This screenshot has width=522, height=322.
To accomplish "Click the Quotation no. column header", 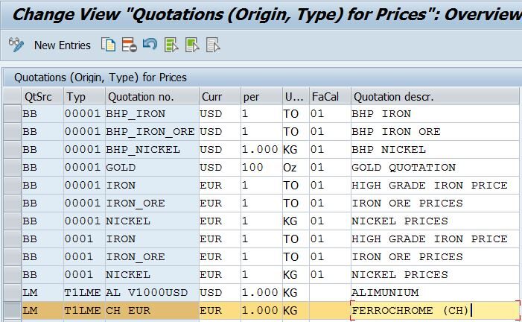I will 150,97.
